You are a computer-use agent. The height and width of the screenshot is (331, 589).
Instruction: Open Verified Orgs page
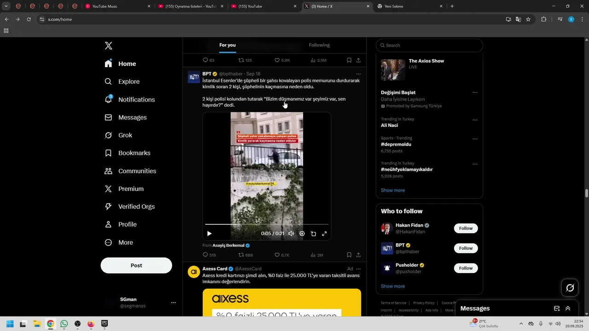[x=129, y=206]
